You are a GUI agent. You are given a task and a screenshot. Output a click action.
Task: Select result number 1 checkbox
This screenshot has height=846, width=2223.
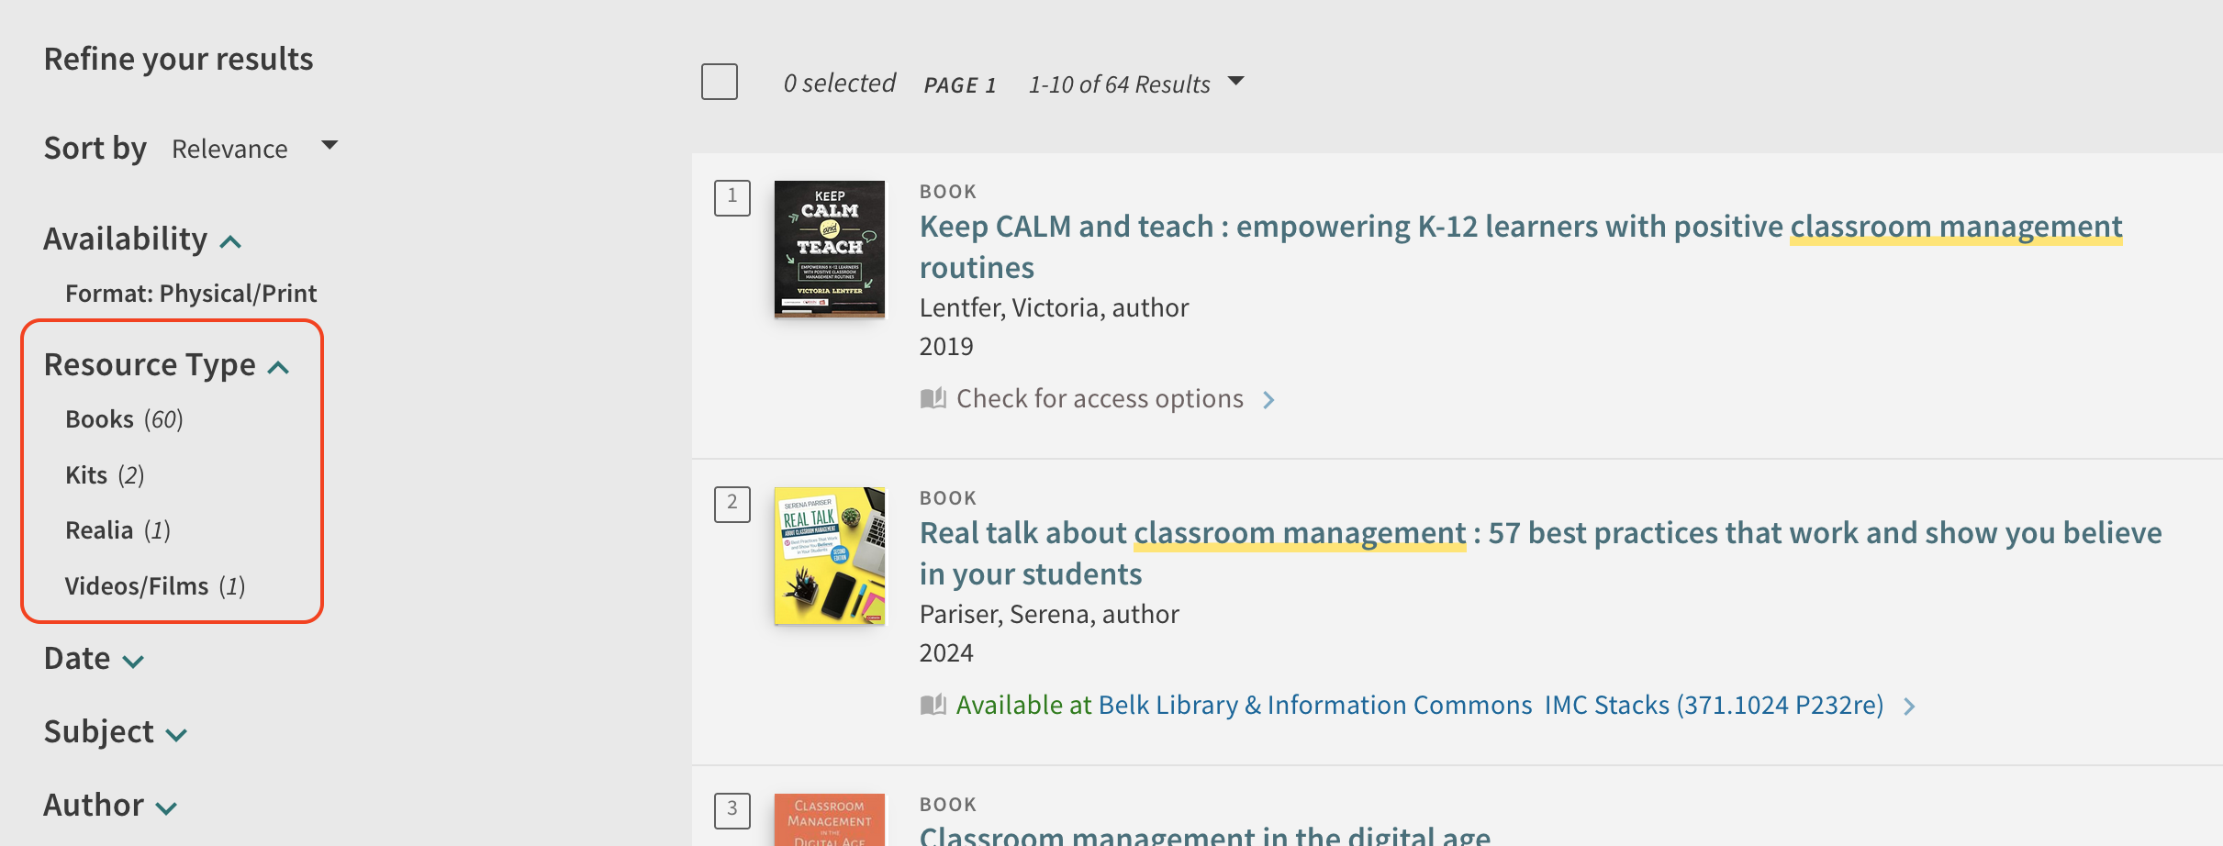coord(732,198)
